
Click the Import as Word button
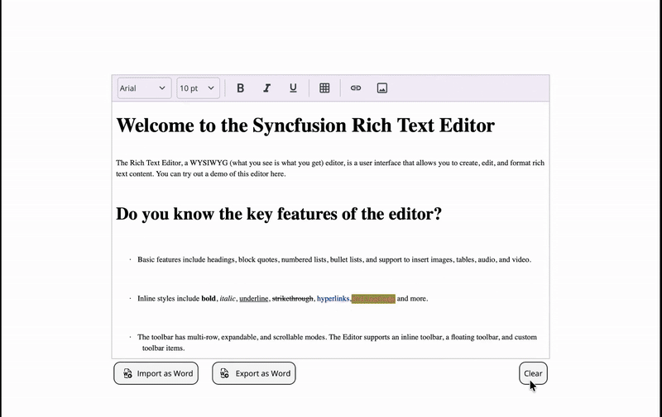(x=156, y=373)
